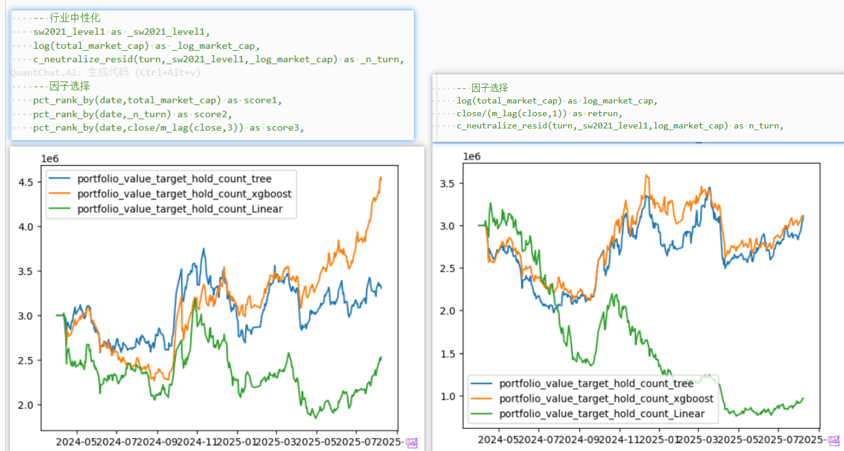Click the QuantChat.AI generate code hint
Image resolution: width=844 pixels, height=451 pixels.
pyautogui.click(x=105, y=73)
